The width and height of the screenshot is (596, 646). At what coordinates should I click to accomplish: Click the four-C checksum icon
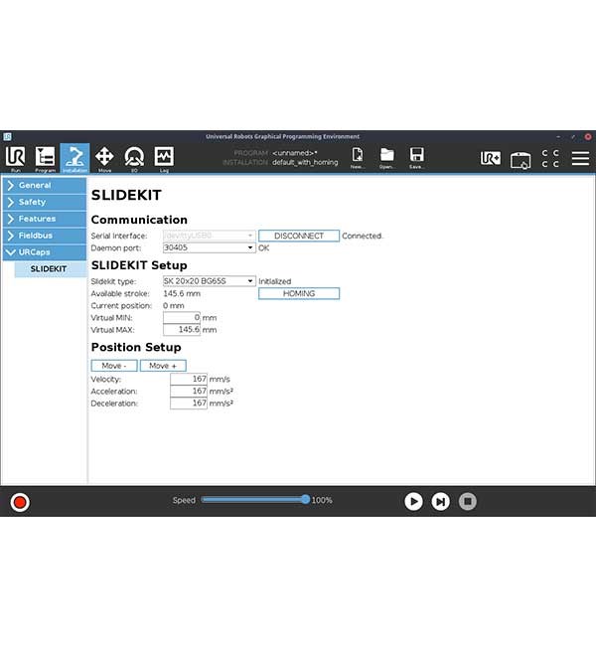[x=550, y=158]
